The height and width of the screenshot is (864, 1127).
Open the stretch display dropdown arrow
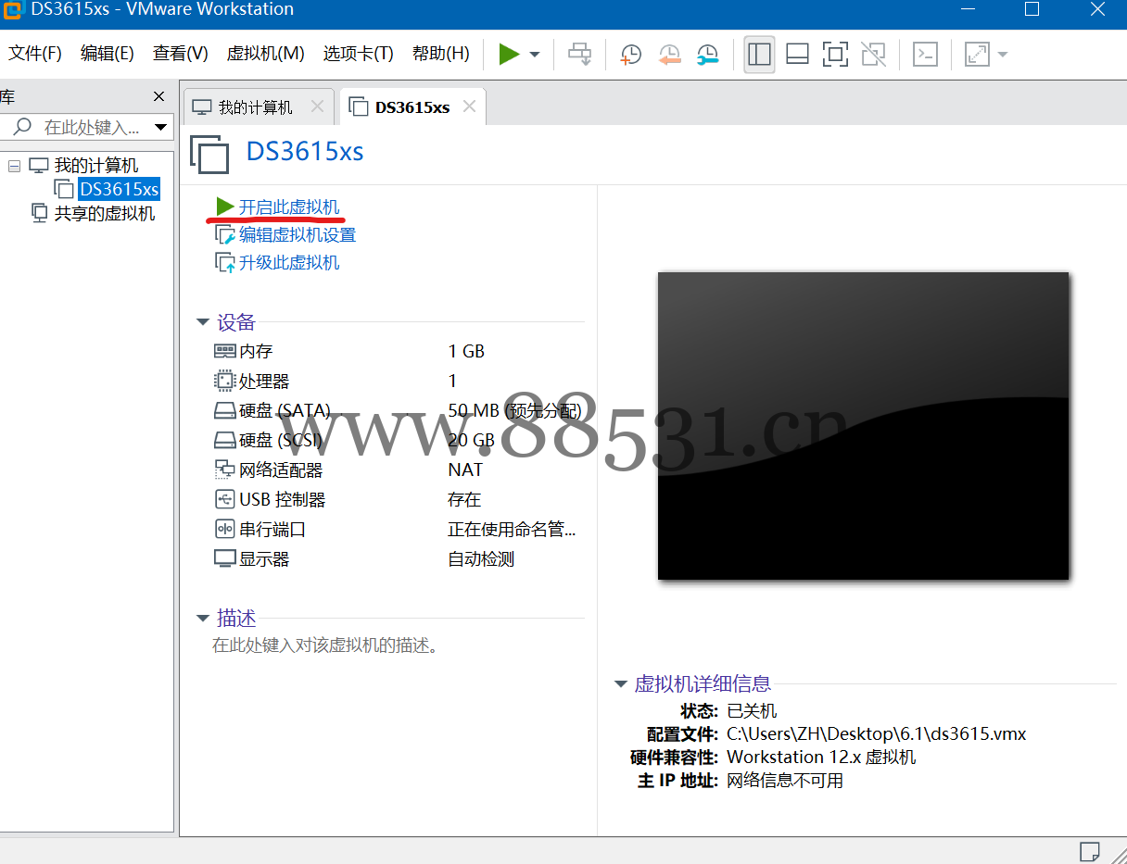(1003, 55)
